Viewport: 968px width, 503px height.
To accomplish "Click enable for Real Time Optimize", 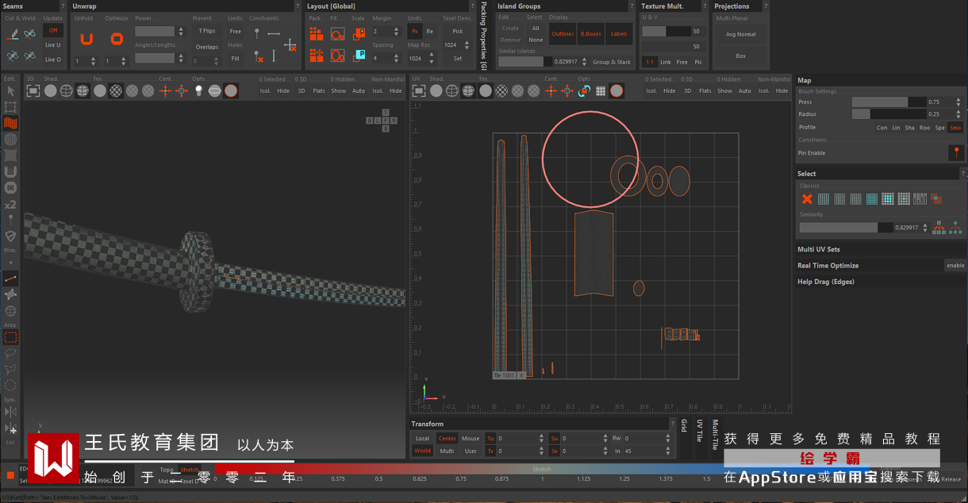I will point(955,266).
